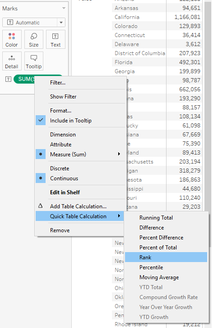213x328 pixels.
Task: Click the value 44,680
Action: pyautogui.click(x=191, y=189)
